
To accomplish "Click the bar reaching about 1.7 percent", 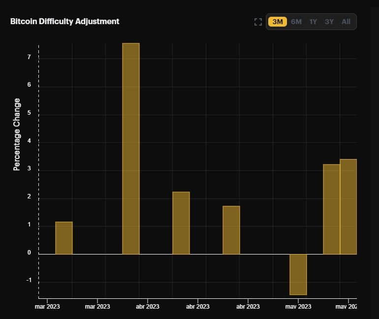I will tap(231, 230).
